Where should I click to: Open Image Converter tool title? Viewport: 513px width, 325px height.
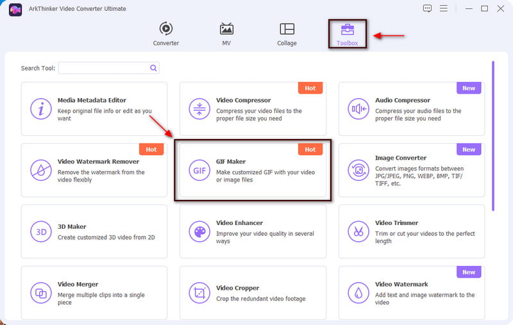[401, 158]
